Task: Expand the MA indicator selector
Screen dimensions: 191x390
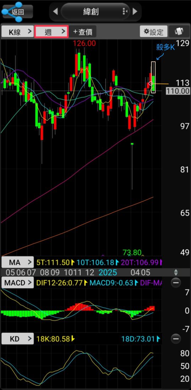Action: 17,262
